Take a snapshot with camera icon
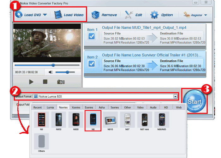The height and width of the screenshot is (158, 221). point(61,82)
